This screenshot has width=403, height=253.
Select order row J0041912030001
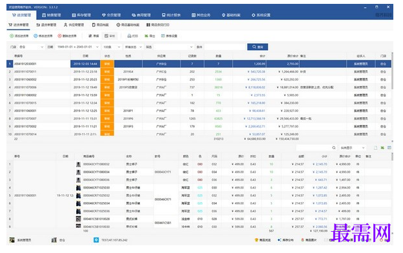click(199, 64)
